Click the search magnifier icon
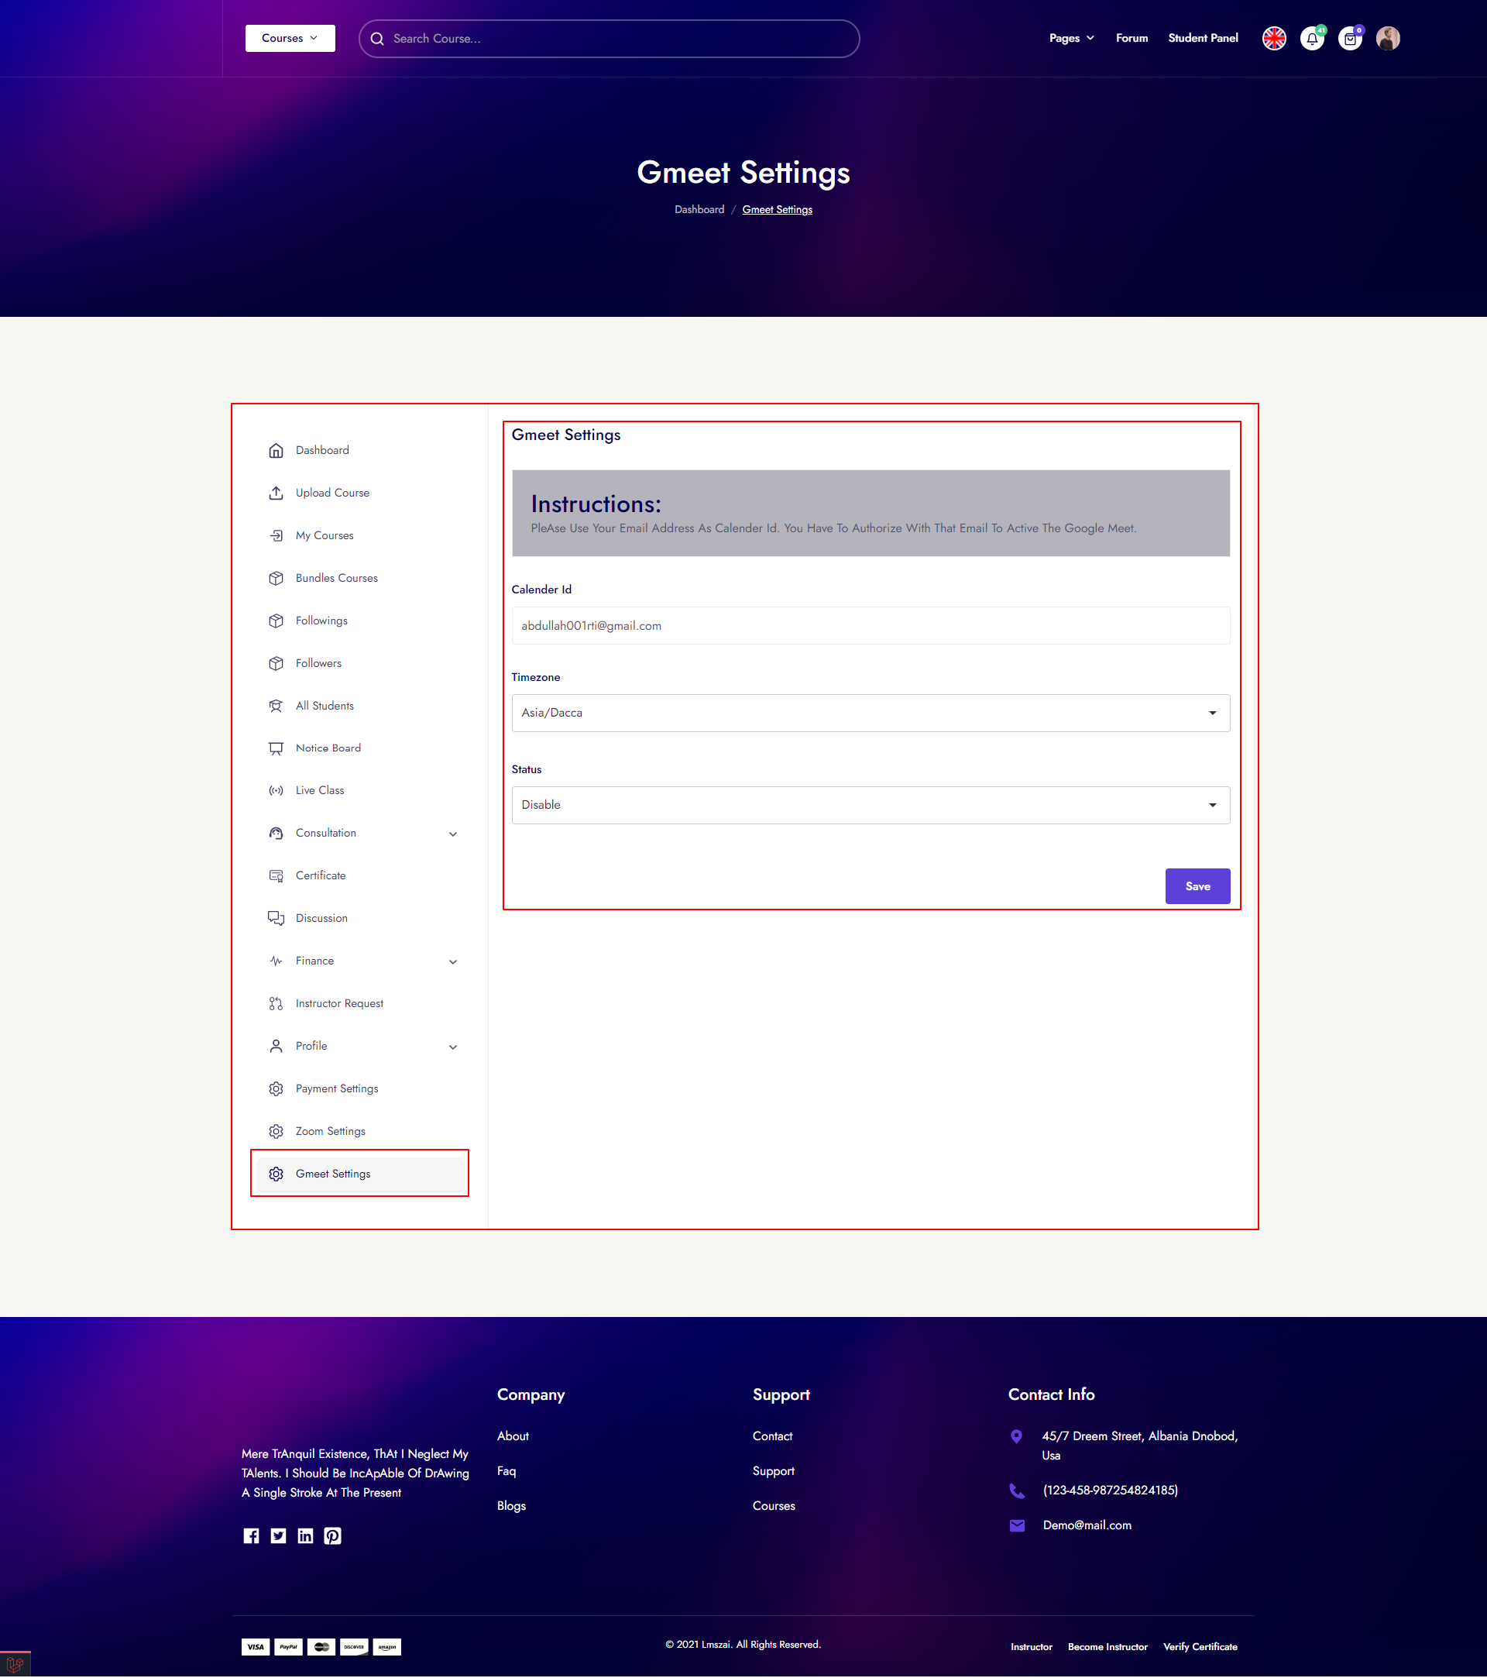 click(377, 39)
